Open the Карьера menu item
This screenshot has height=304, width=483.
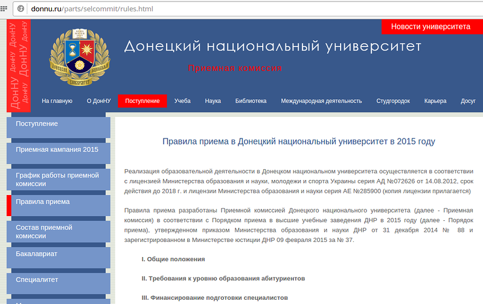pos(435,101)
